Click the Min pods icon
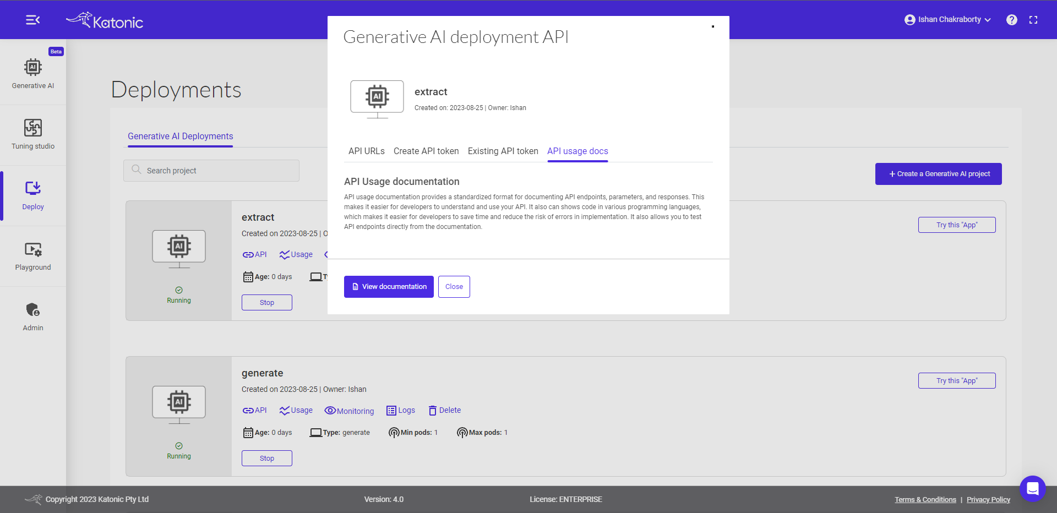This screenshot has height=513, width=1057. [x=394, y=433]
